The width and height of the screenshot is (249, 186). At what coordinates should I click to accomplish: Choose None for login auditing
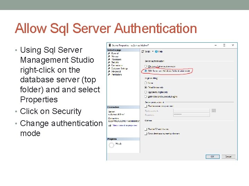coord(146,83)
